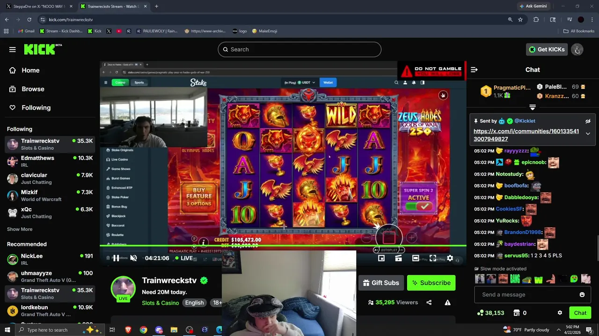Switch to the SteppaDre on X tab
Viewport: 599px width, 336px height.
(37, 7)
